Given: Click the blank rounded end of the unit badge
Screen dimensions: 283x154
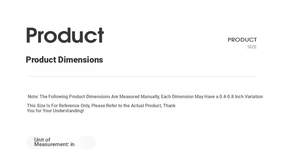Looking at the screenshot, I should tap(87, 142).
